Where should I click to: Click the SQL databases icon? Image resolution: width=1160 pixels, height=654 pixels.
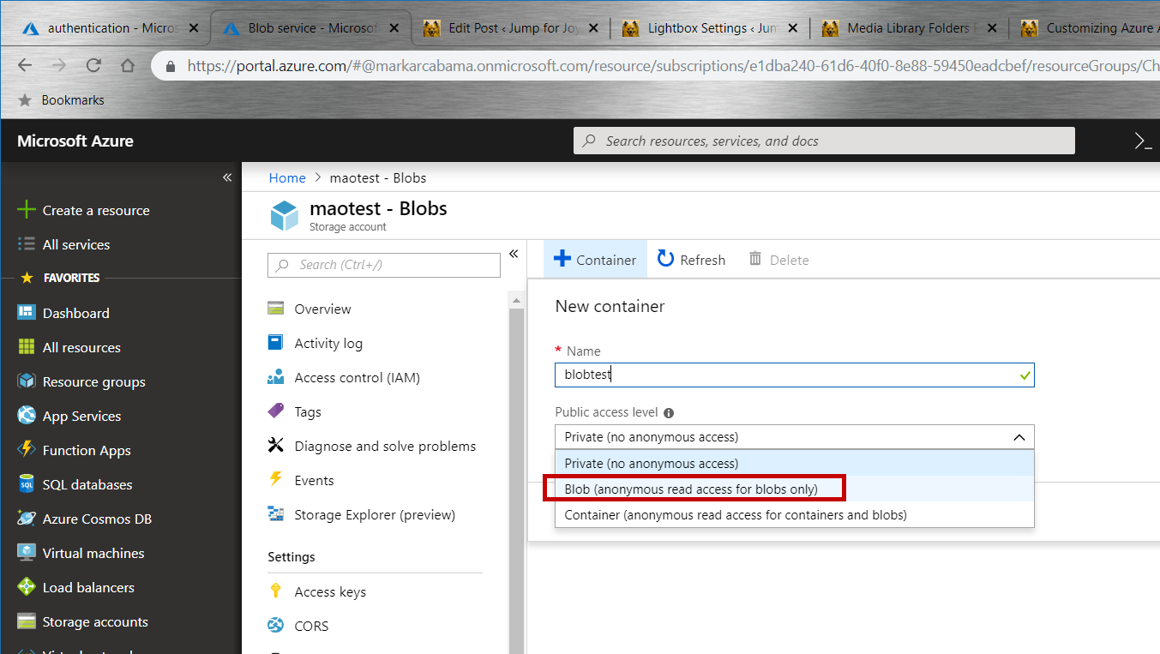(27, 484)
